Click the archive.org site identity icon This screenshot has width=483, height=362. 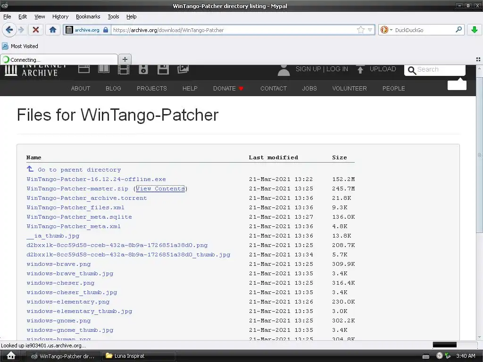pos(69,30)
